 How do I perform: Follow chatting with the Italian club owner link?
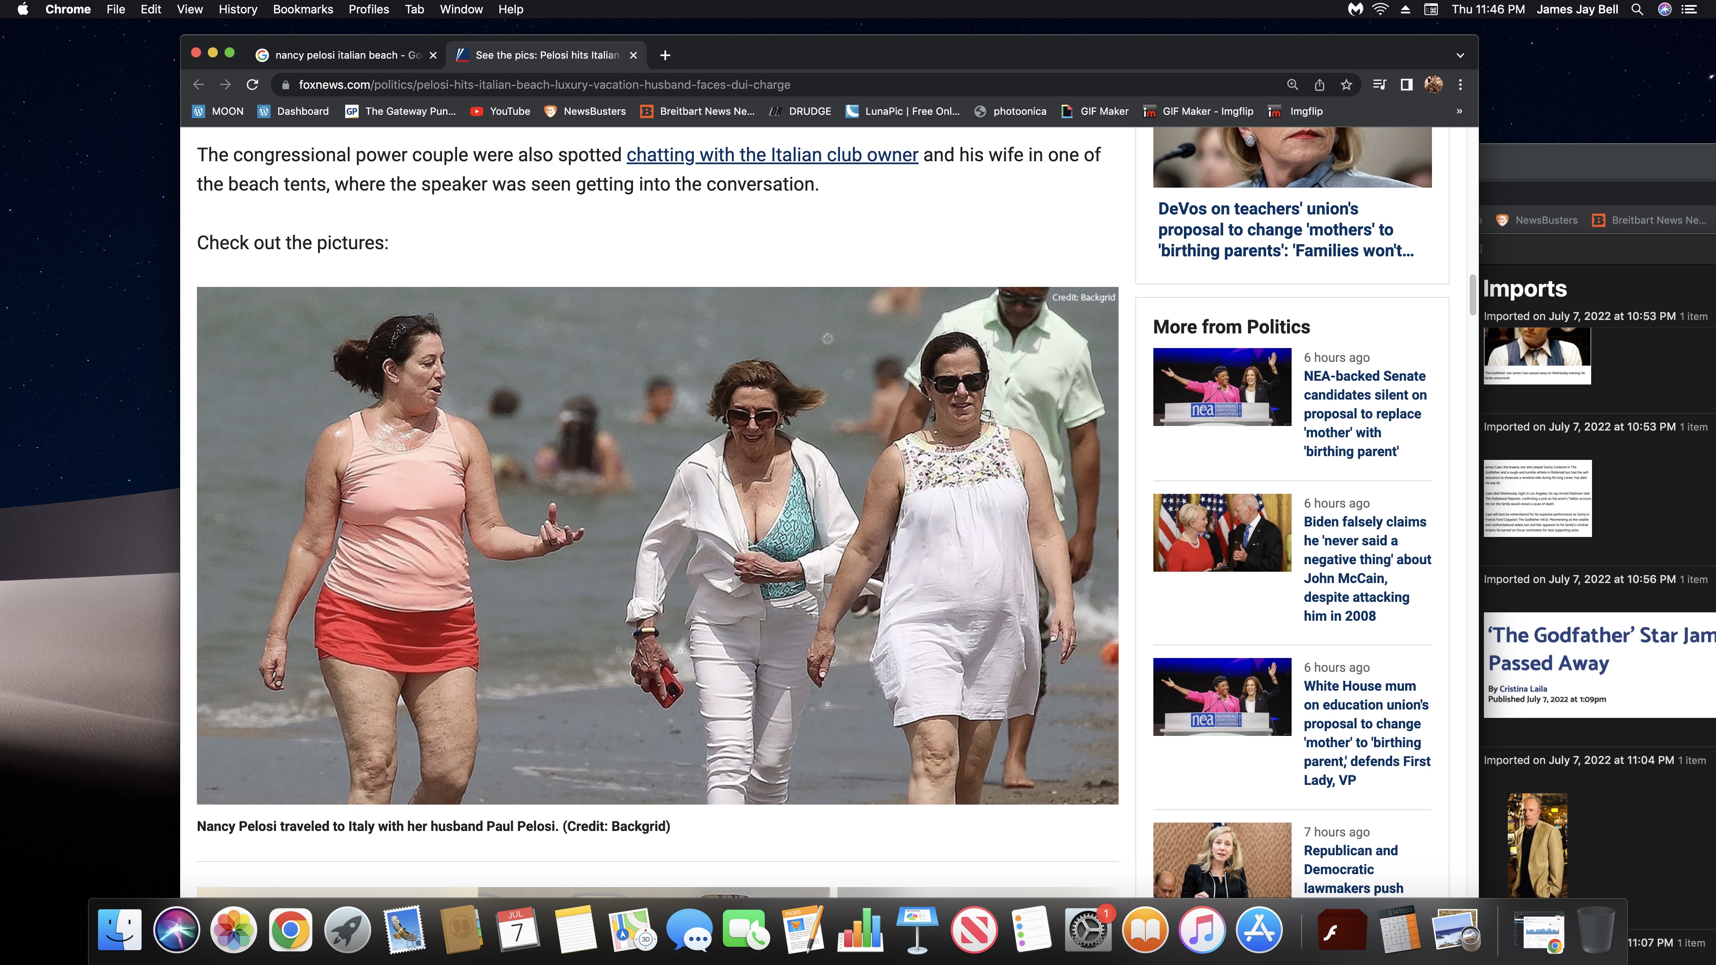(772, 155)
